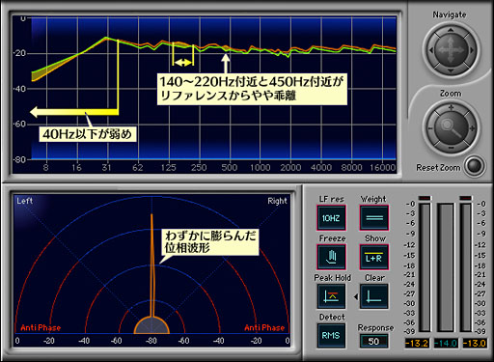Screen dimensions: 494x362
Task: Change LF res 10HZ setting
Action: pos(331,218)
